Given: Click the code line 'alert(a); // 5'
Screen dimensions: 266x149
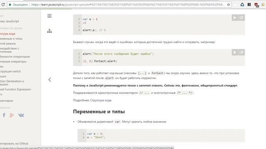Looking at the screenshot, I should (x=94, y=30).
